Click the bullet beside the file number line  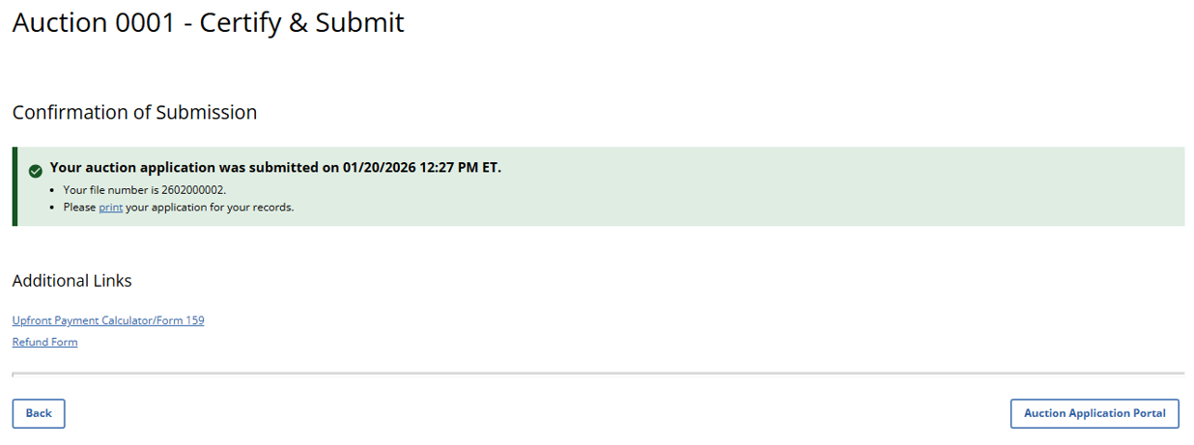(53, 190)
